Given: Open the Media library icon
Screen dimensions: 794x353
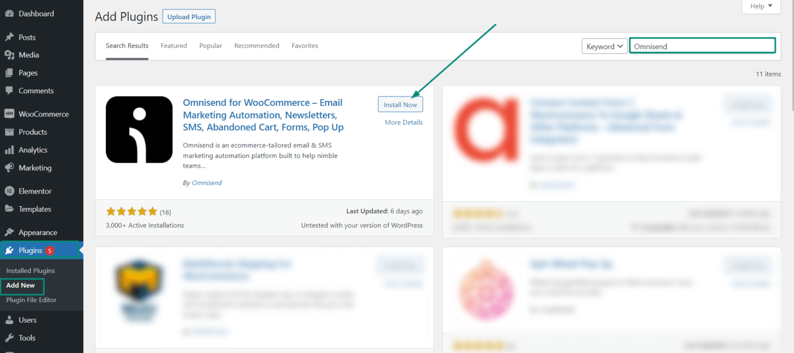Looking at the screenshot, I should click(x=9, y=55).
